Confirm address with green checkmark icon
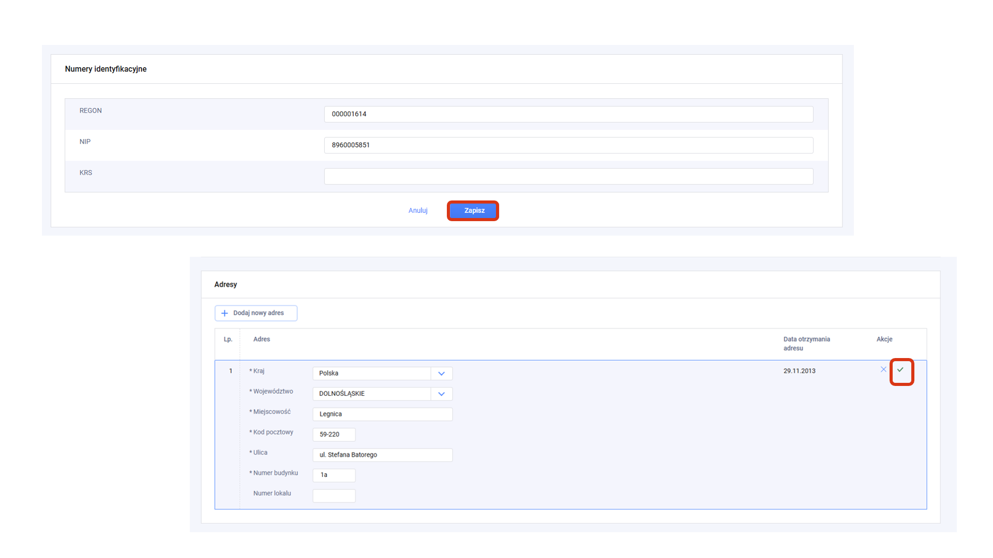The width and height of the screenshot is (993, 558). 900,370
